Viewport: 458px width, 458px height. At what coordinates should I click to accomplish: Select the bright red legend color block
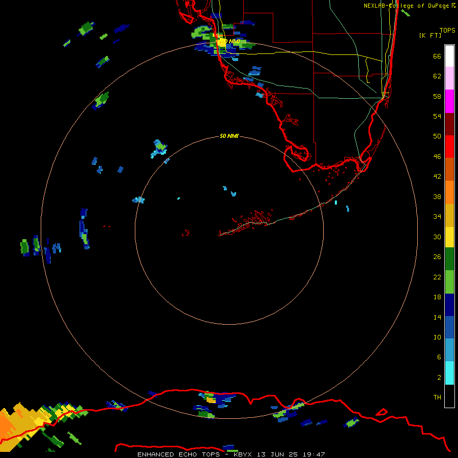[x=449, y=147]
